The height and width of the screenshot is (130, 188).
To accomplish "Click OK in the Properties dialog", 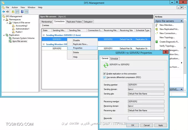I will point(133,125).
